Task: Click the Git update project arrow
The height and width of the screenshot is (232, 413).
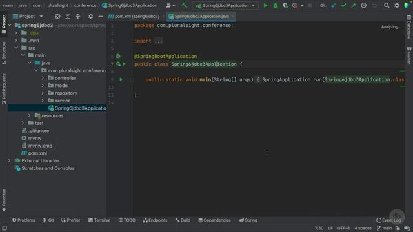Action: tap(334, 6)
